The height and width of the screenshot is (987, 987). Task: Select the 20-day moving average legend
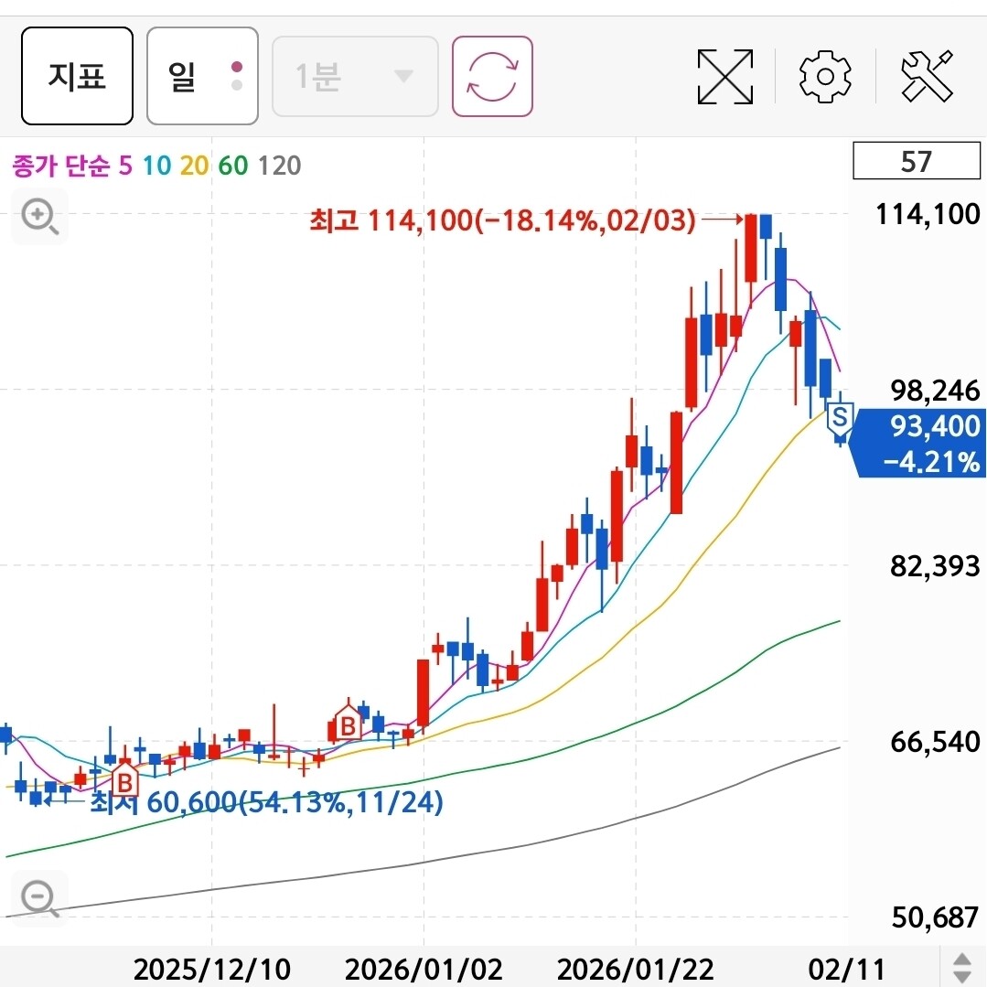click(x=195, y=166)
